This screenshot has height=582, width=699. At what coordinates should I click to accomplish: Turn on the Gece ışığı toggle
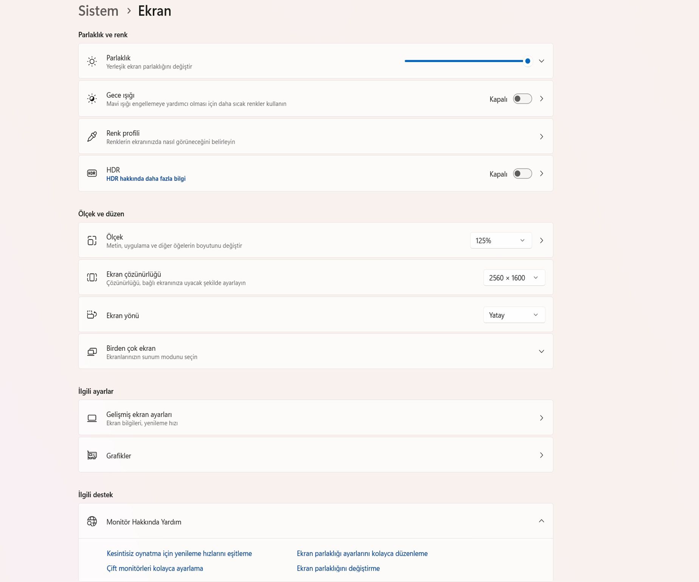pyautogui.click(x=522, y=99)
